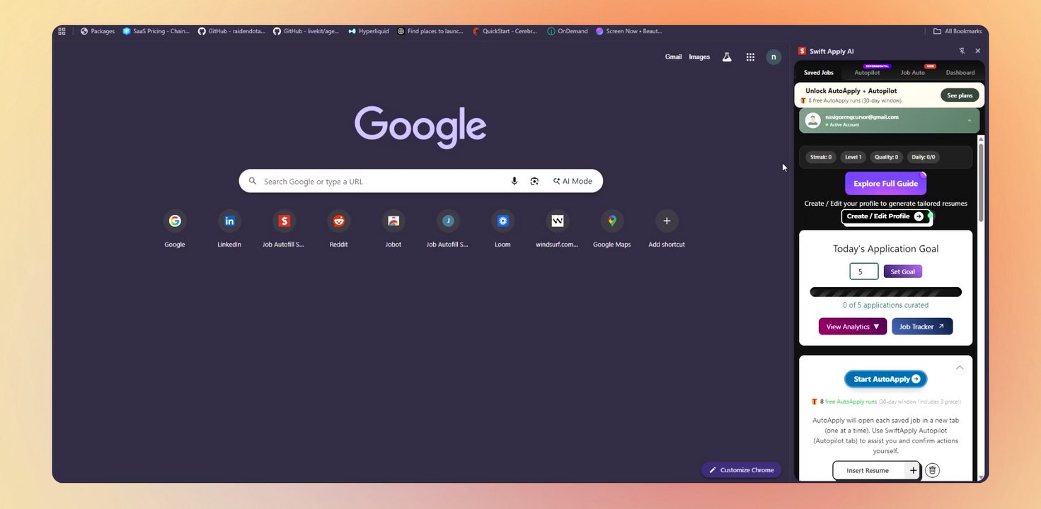
Task: Open the All Bookmarks folder
Action: pyautogui.click(x=957, y=31)
